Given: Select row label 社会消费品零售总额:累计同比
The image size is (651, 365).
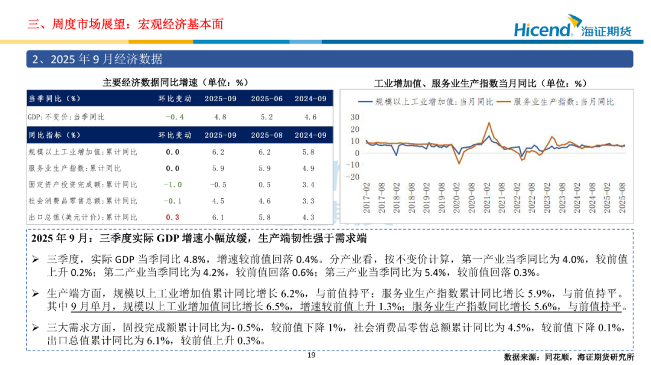Looking at the screenshot, I should 83,201.
